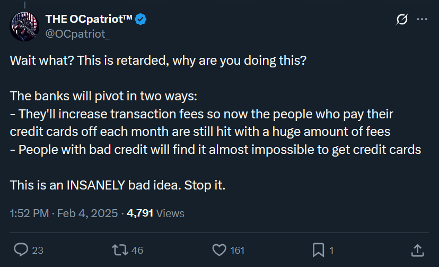The width and height of the screenshot is (439, 267).
Task: Click the blue verified badge
Action: (141, 19)
